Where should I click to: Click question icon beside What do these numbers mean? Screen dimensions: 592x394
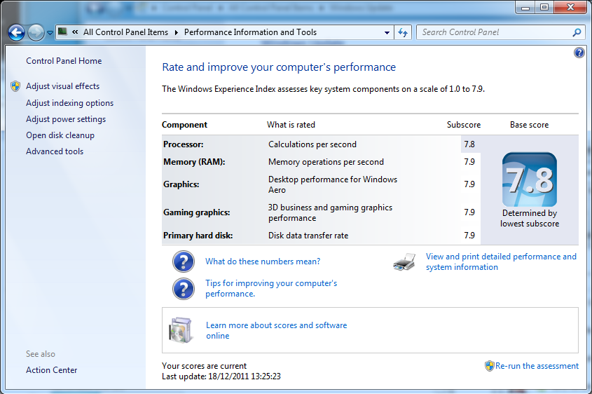pos(184,261)
